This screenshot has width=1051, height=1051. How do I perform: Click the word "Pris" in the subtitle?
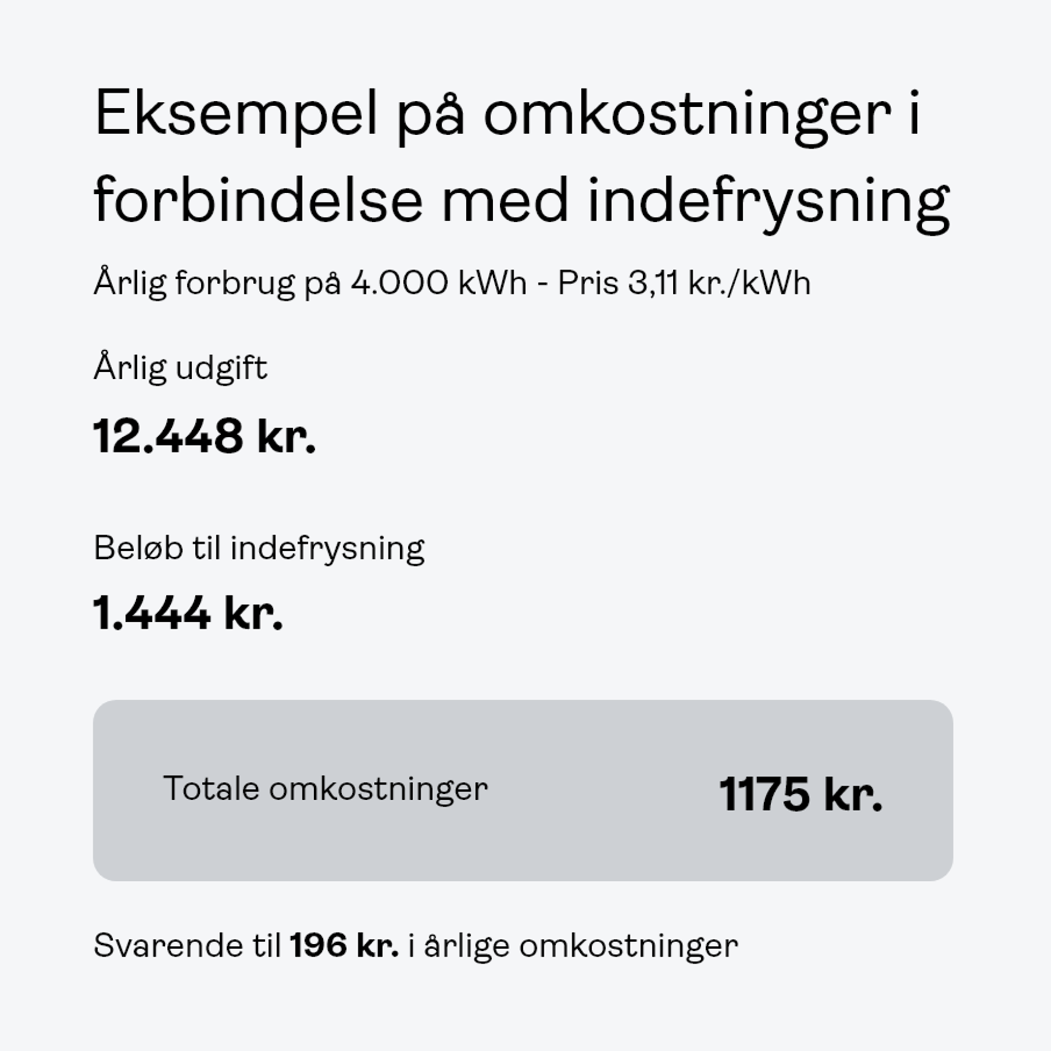point(588,284)
